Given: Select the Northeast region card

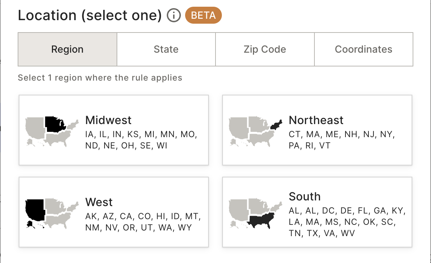Looking at the screenshot, I should (x=317, y=130).
